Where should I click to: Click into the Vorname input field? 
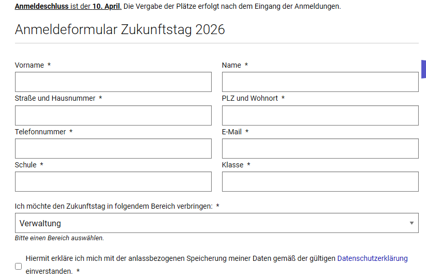113,82
